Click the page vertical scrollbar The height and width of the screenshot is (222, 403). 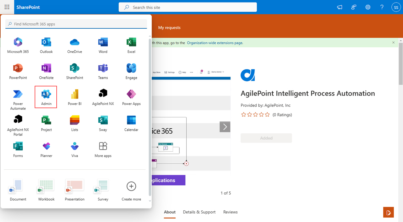click(400, 64)
